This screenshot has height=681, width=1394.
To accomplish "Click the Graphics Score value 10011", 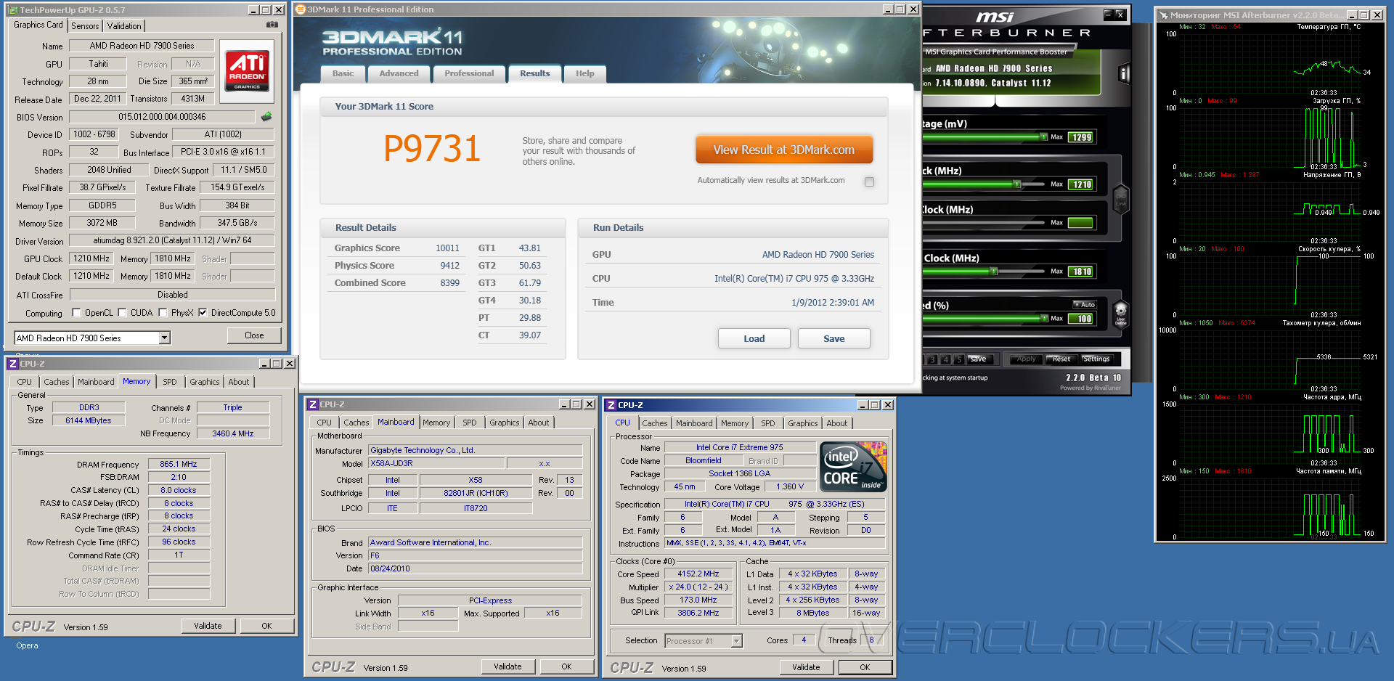I will tap(447, 248).
